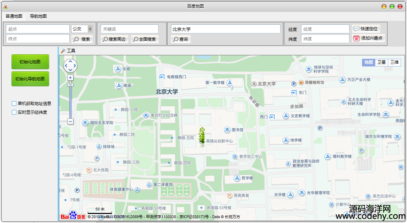Select the 三维 3D view
The image size is (407, 223).
(x=394, y=62)
